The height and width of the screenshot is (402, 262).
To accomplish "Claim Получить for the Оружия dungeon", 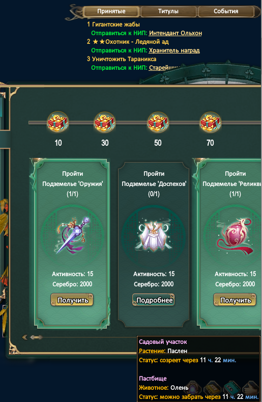I will (72, 300).
